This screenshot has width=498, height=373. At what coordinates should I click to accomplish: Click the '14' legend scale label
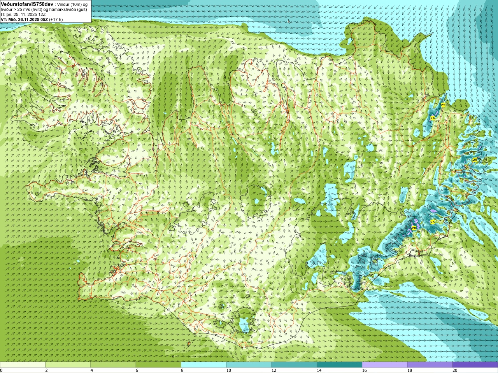click(319, 370)
